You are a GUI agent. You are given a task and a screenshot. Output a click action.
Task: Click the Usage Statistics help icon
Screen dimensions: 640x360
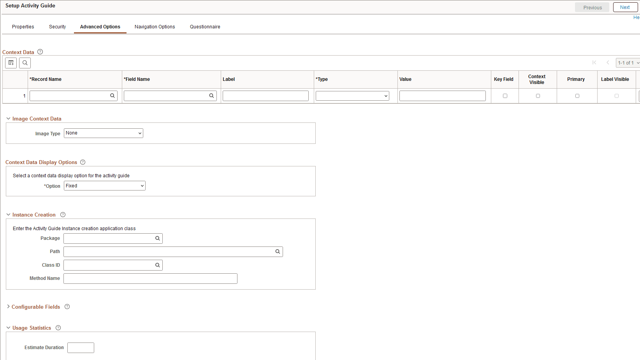[x=58, y=328]
